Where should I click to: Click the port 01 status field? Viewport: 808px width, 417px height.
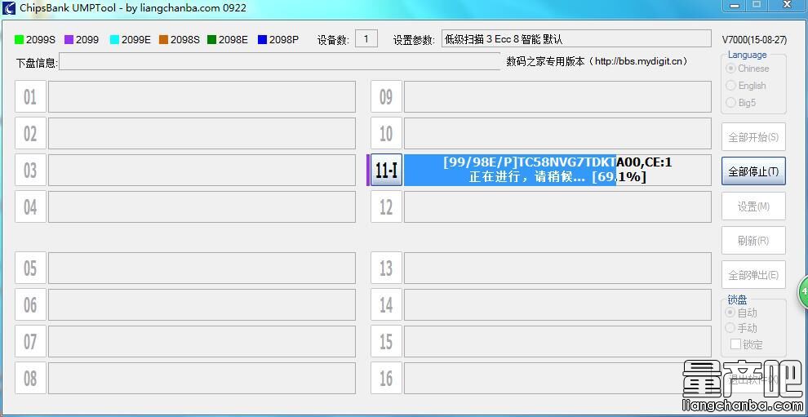click(202, 96)
